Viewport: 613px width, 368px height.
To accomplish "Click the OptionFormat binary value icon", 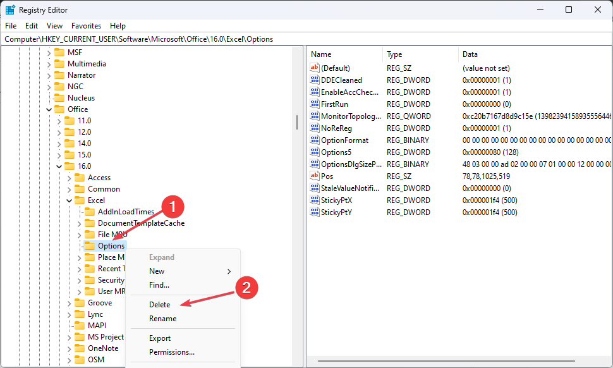I will (315, 140).
